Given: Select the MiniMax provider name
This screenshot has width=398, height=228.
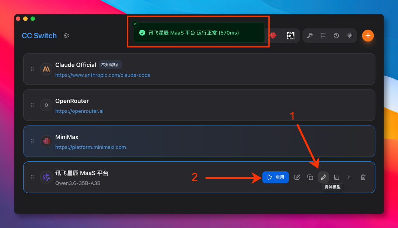Looking at the screenshot, I should [67, 137].
